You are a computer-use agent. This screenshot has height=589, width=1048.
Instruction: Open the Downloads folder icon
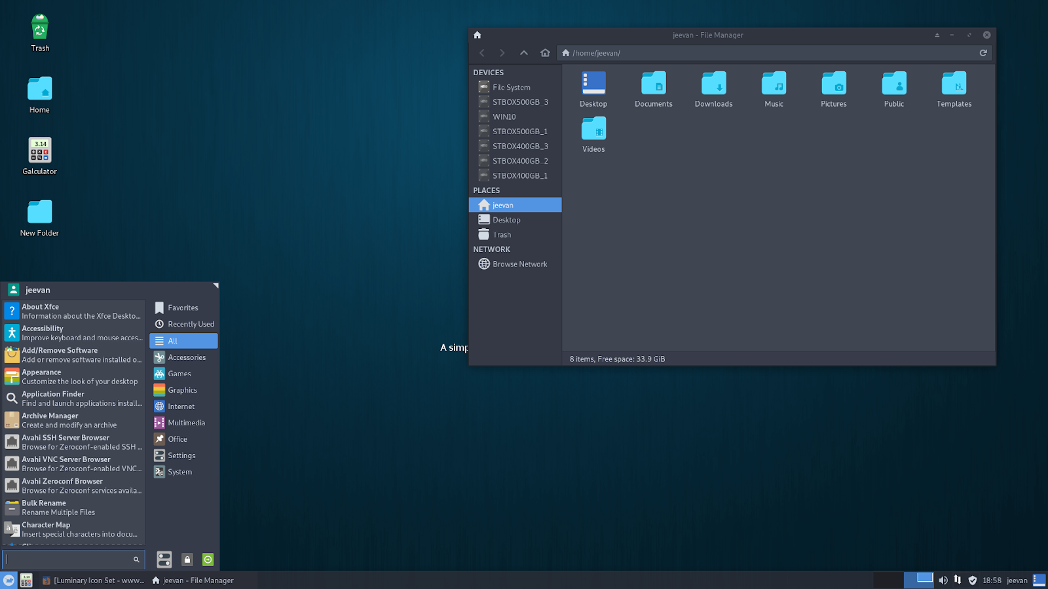pos(714,90)
